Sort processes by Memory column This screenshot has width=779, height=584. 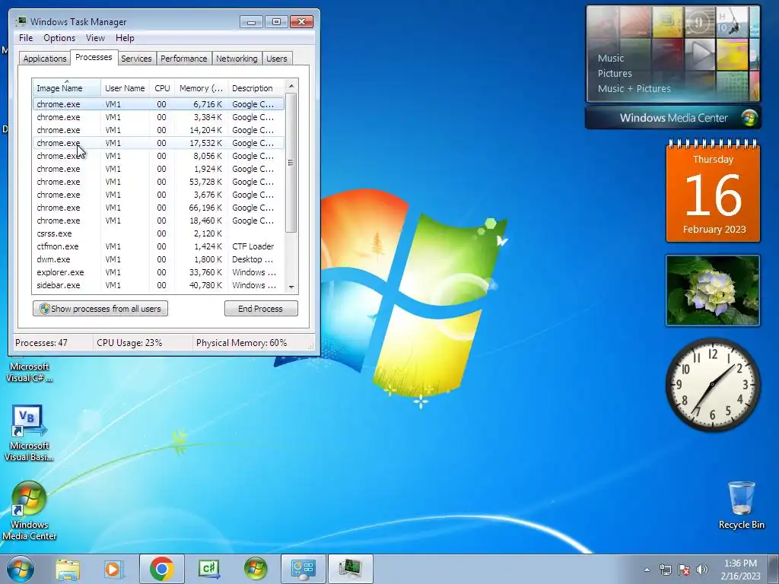tap(201, 87)
